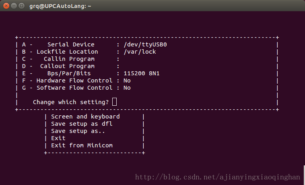Click the Exit menu entry
Viewport: 305px width, 185px height.
point(58,138)
